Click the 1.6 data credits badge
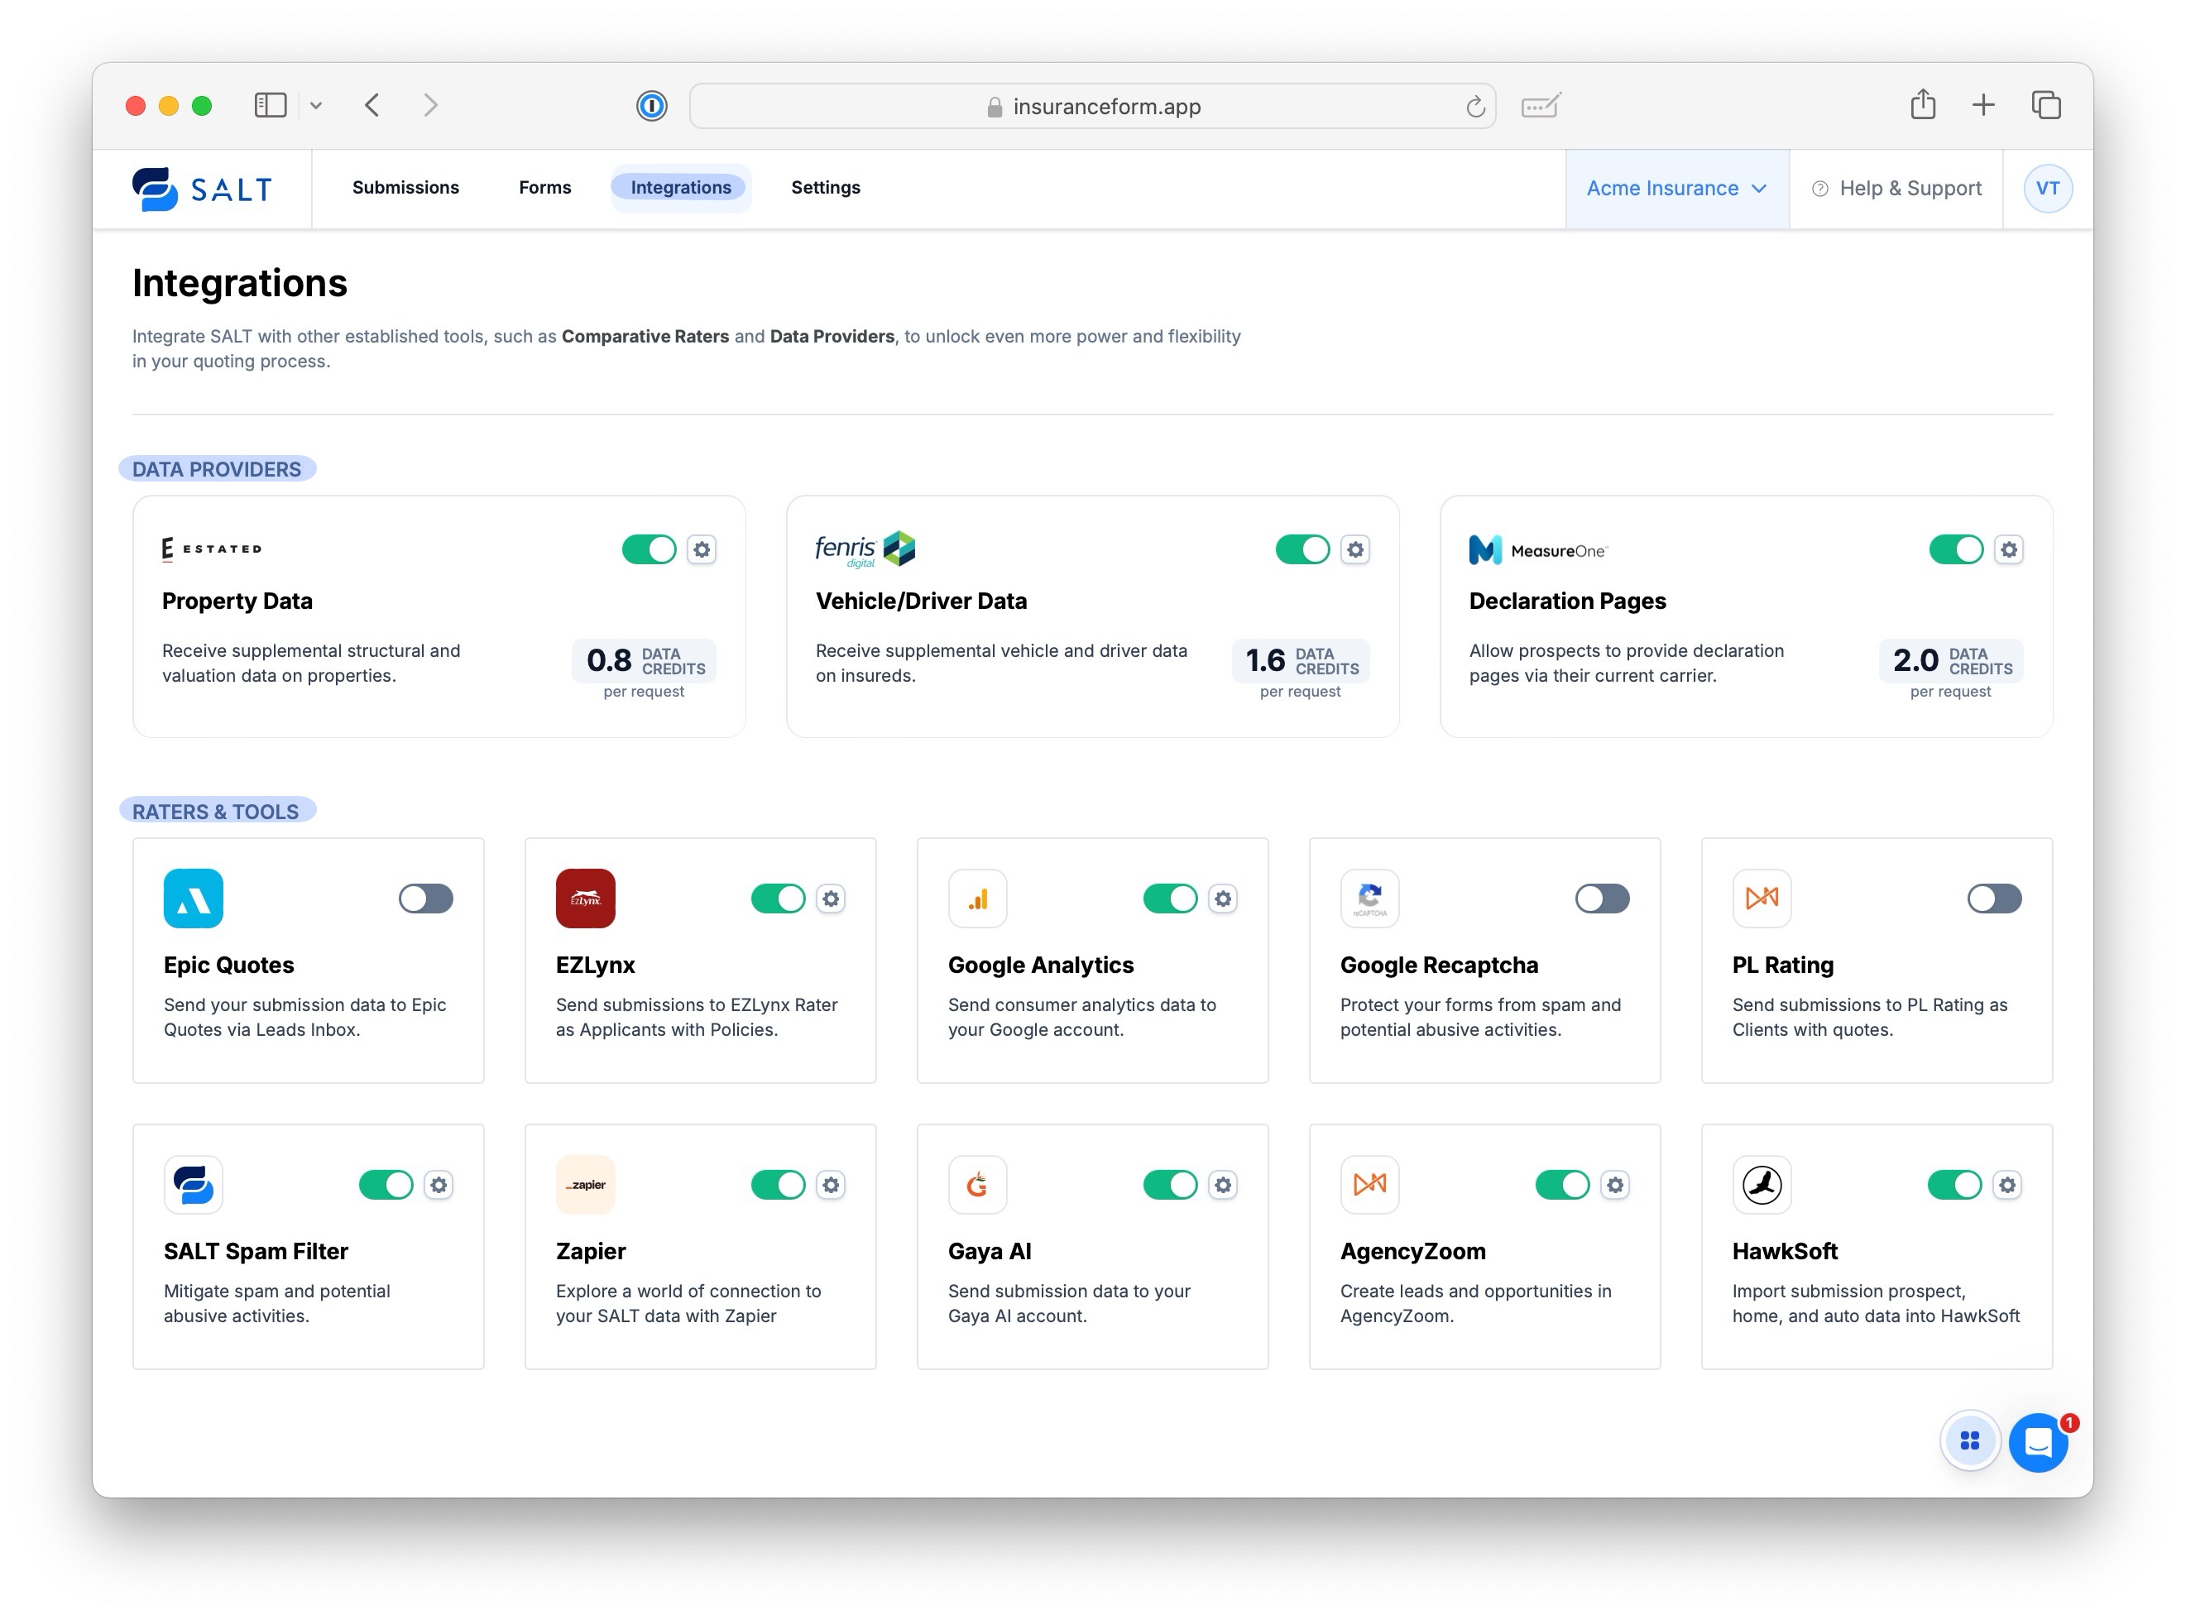The width and height of the screenshot is (2186, 1620). coord(1300,661)
